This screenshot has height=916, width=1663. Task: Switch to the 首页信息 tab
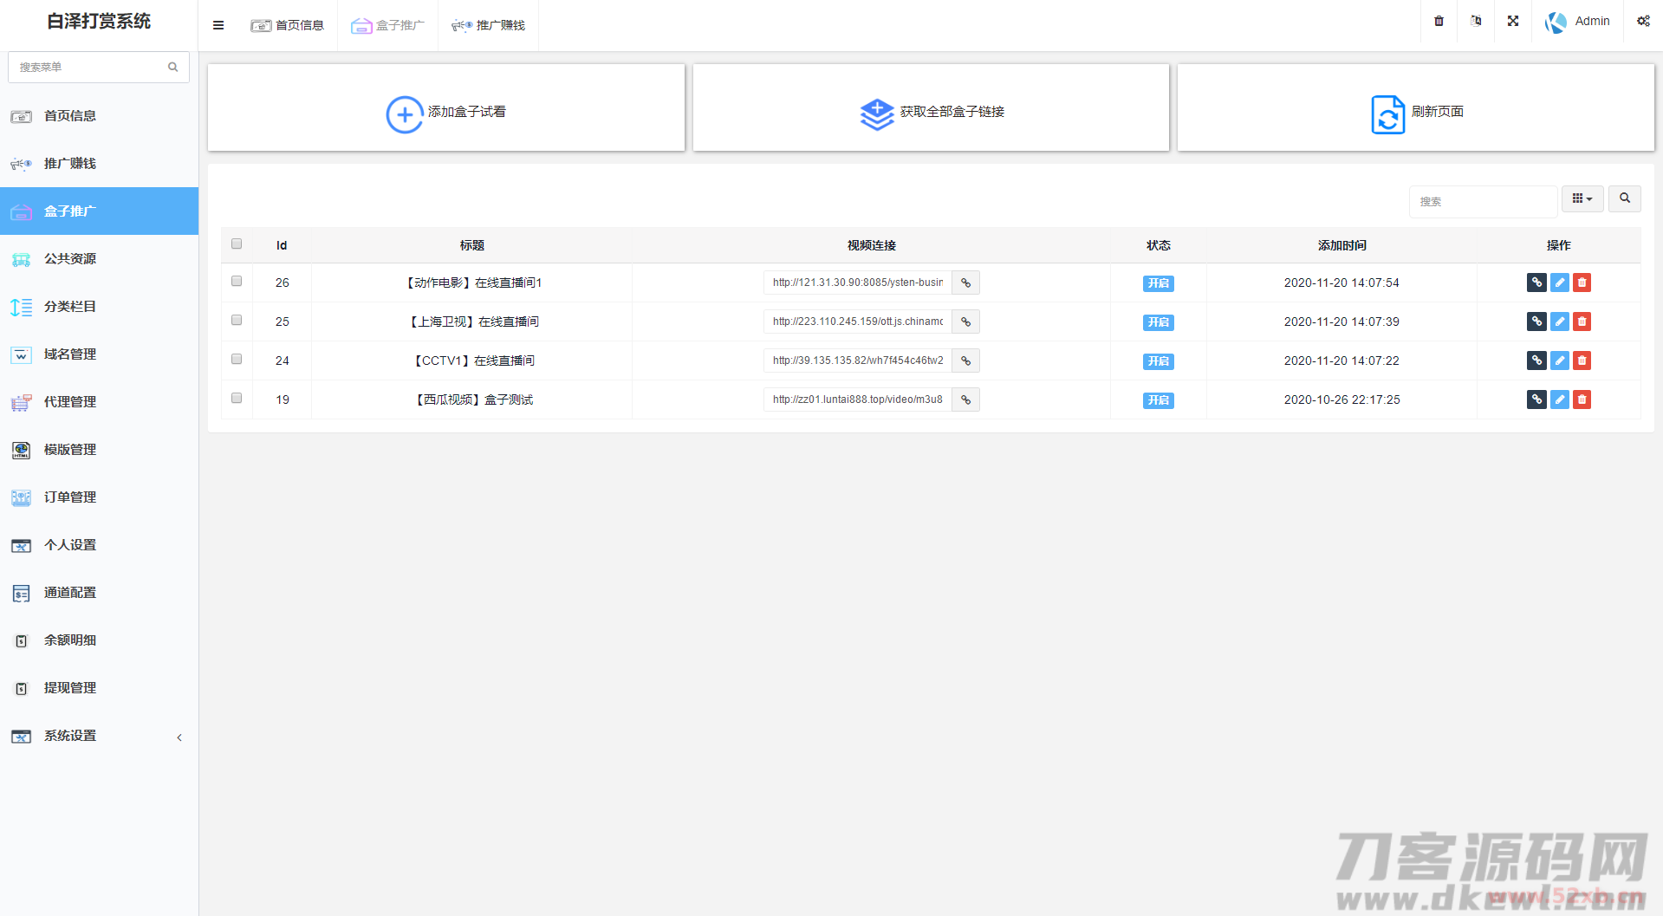288,25
